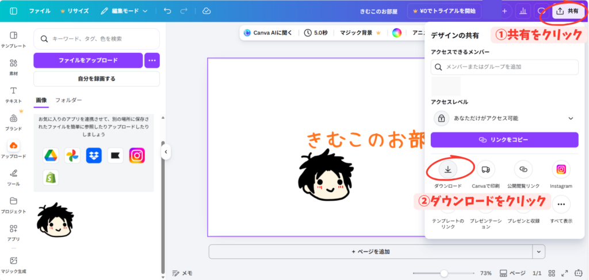Viewport: 589px width, 280px height.
Task: Open the ブランド sidebar tab
Action: tap(14, 122)
